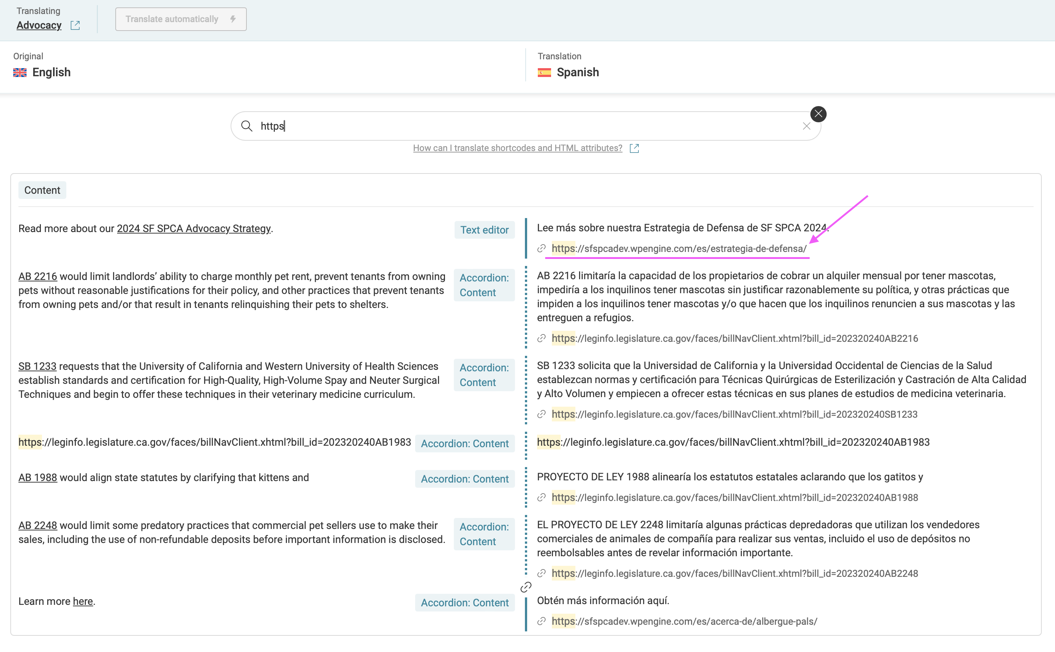
Task: Open the AB 1988 link
Action: (38, 477)
